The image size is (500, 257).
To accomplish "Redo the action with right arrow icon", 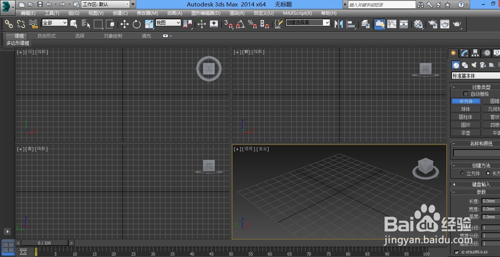I will click(62, 4).
